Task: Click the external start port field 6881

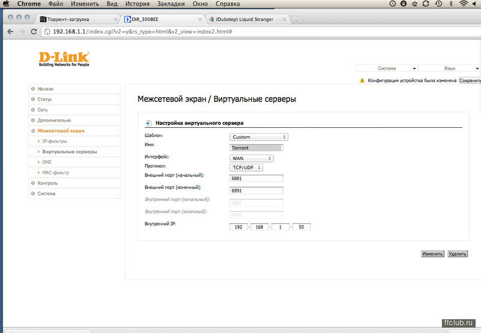Action: point(256,178)
